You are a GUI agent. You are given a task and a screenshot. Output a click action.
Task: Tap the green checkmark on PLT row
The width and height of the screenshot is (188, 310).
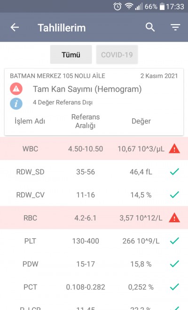(174, 241)
